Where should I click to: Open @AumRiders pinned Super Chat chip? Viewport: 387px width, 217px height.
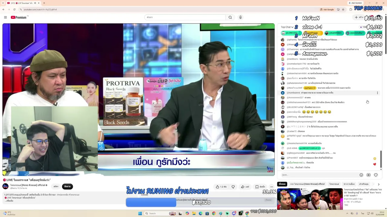[335, 33]
